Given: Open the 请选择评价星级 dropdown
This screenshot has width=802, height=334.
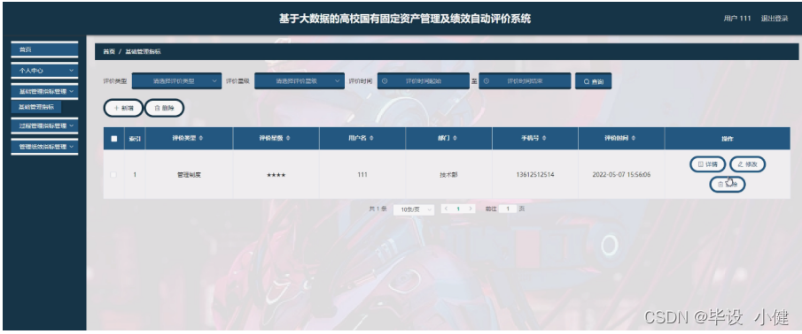Looking at the screenshot, I should pyautogui.click(x=300, y=81).
